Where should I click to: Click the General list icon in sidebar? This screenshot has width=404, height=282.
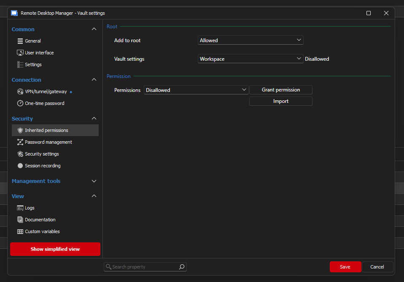[20, 41]
